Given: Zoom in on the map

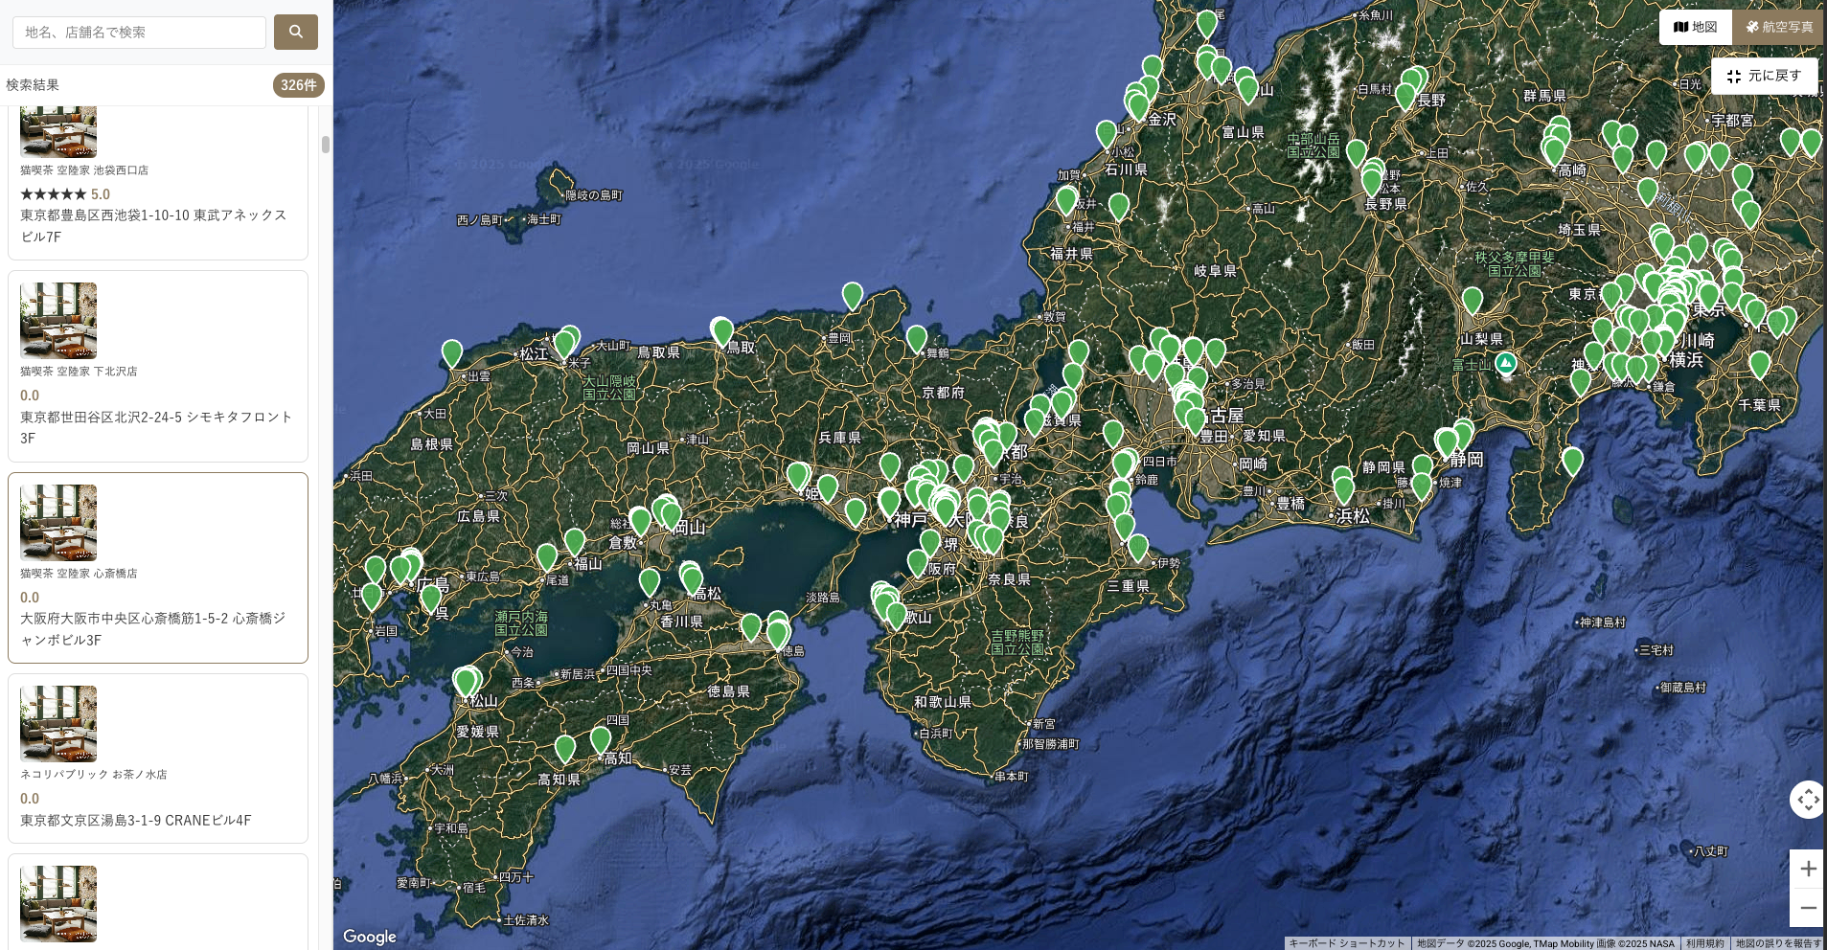Looking at the screenshot, I should click(x=1807, y=869).
